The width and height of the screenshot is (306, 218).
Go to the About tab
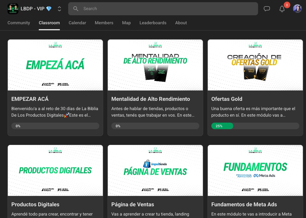[181, 23]
